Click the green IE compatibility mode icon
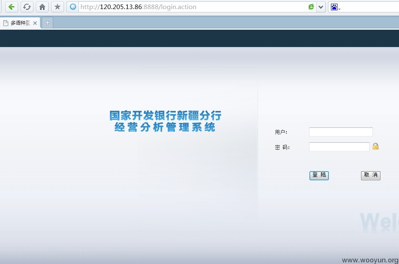 (x=311, y=7)
